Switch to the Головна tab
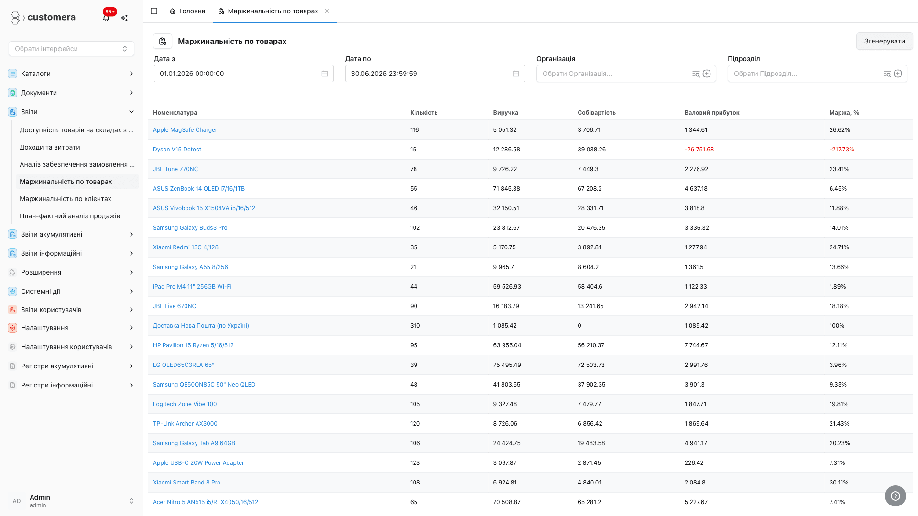 187,11
